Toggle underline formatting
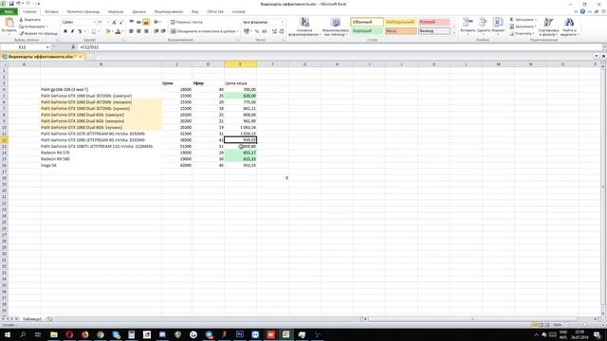The image size is (607, 341). click(80, 31)
